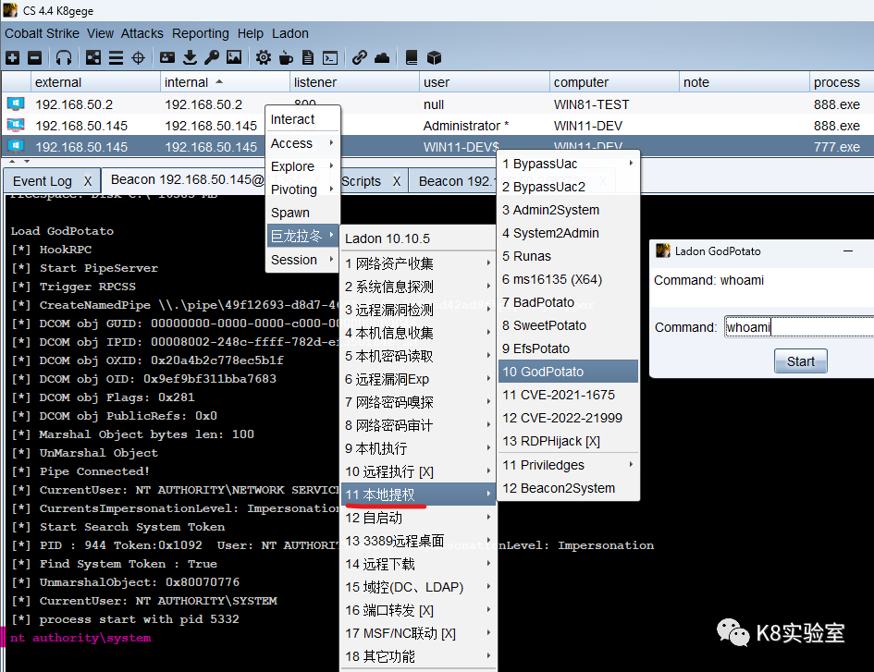This screenshot has height=672, width=874.
Task: Click the headphones Listeners toolbar icon
Action: 64,57
